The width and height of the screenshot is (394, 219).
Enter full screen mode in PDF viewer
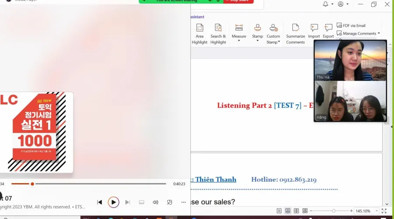tap(384, 211)
